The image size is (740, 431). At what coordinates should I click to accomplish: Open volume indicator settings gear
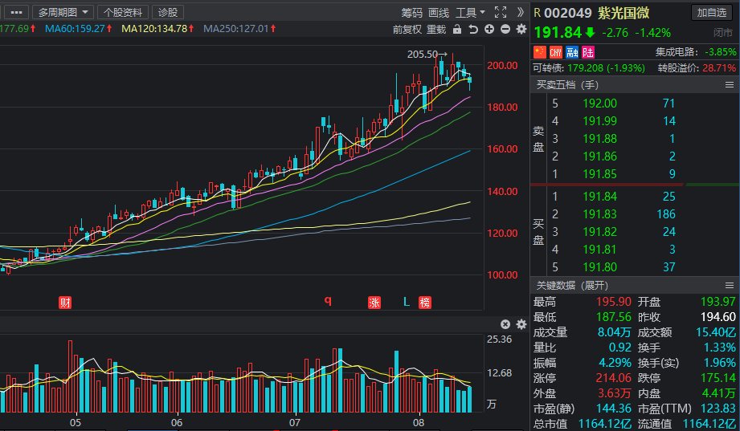pyautogui.click(x=521, y=324)
